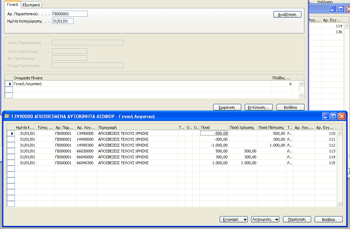Open the Εγγραφή dropdown button
Image resolution: width=350 pixels, height=229 pixels.
pos(234,219)
